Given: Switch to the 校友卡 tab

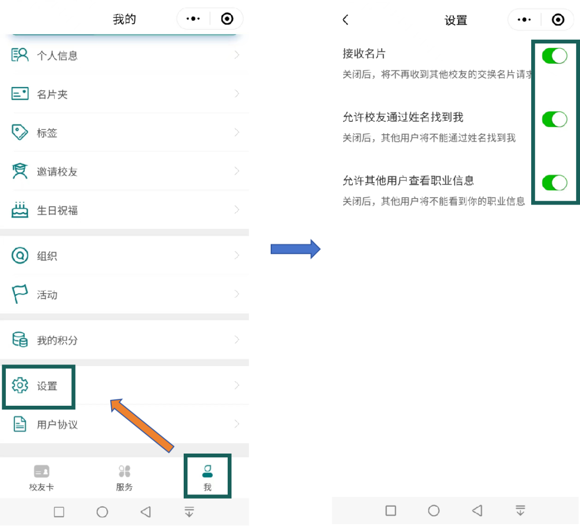Looking at the screenshot, I should coord(41,477).
